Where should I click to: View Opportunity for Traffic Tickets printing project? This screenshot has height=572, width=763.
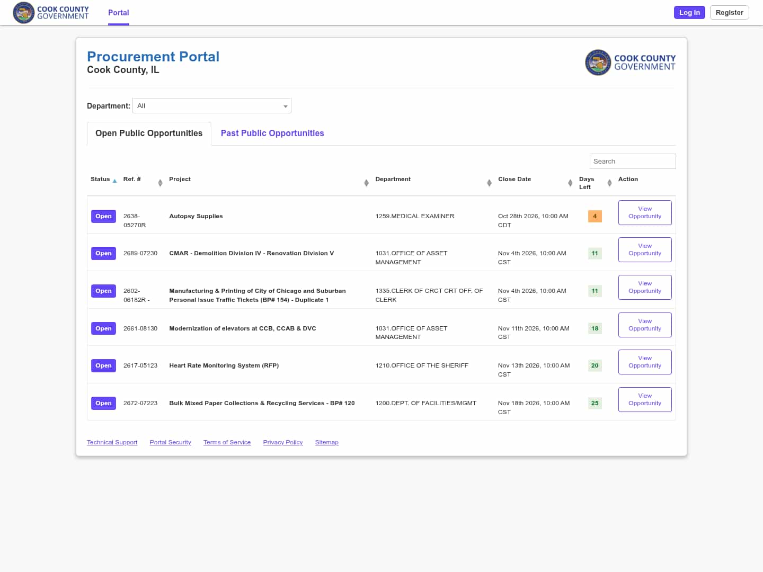[645, 287]
